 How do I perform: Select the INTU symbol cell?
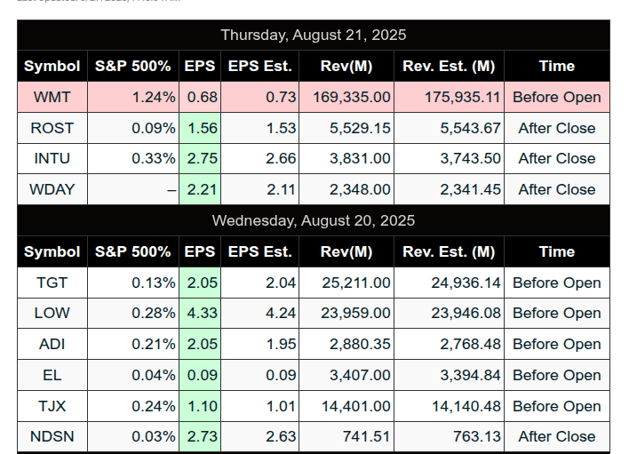point(52,158)
